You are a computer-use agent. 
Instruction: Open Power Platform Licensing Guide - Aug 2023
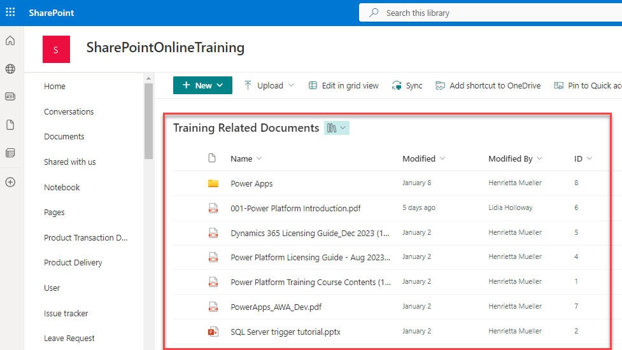coord(310,257)
